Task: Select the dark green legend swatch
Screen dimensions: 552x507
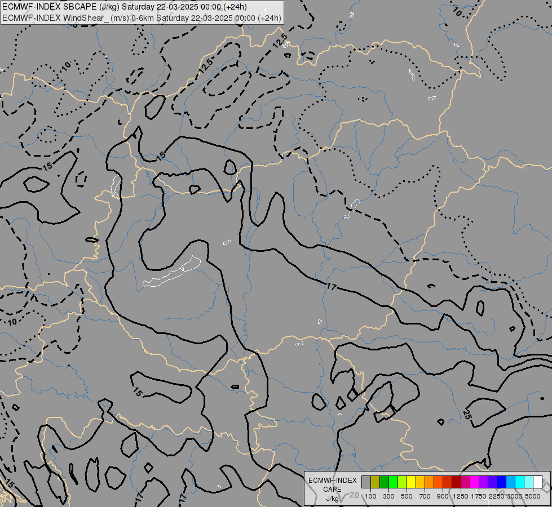Action: pos(384,482)
